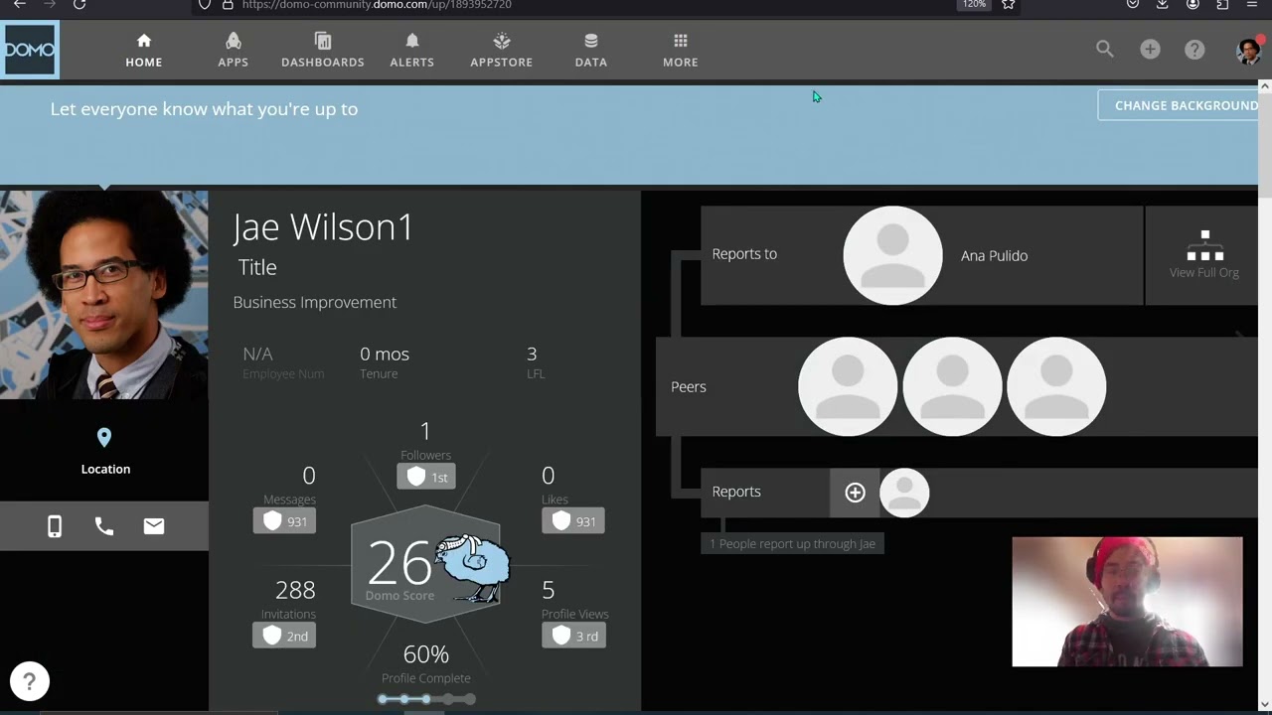The image size is (1272, 715).
Task: Click the Followers 1st rank badge
Action: [x=426, y=477]
